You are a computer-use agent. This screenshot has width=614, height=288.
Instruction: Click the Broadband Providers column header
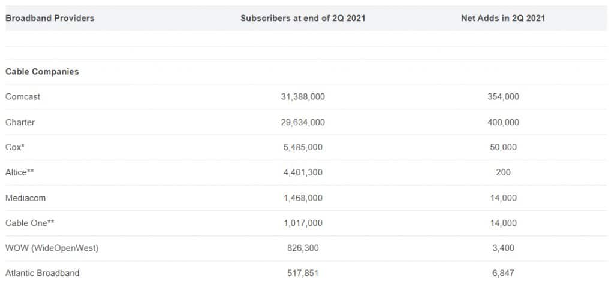click(x=50, y=18)
